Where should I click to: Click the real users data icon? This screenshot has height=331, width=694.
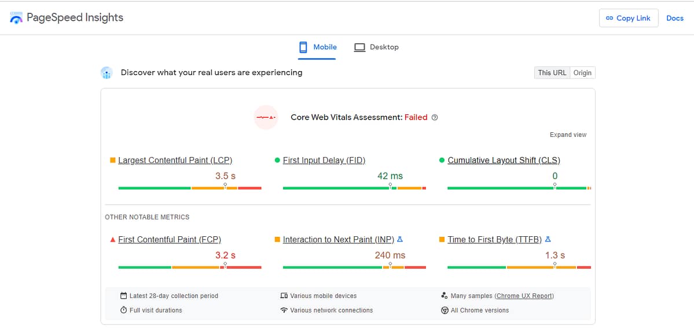pyautogui.click(x=106, y=73)
